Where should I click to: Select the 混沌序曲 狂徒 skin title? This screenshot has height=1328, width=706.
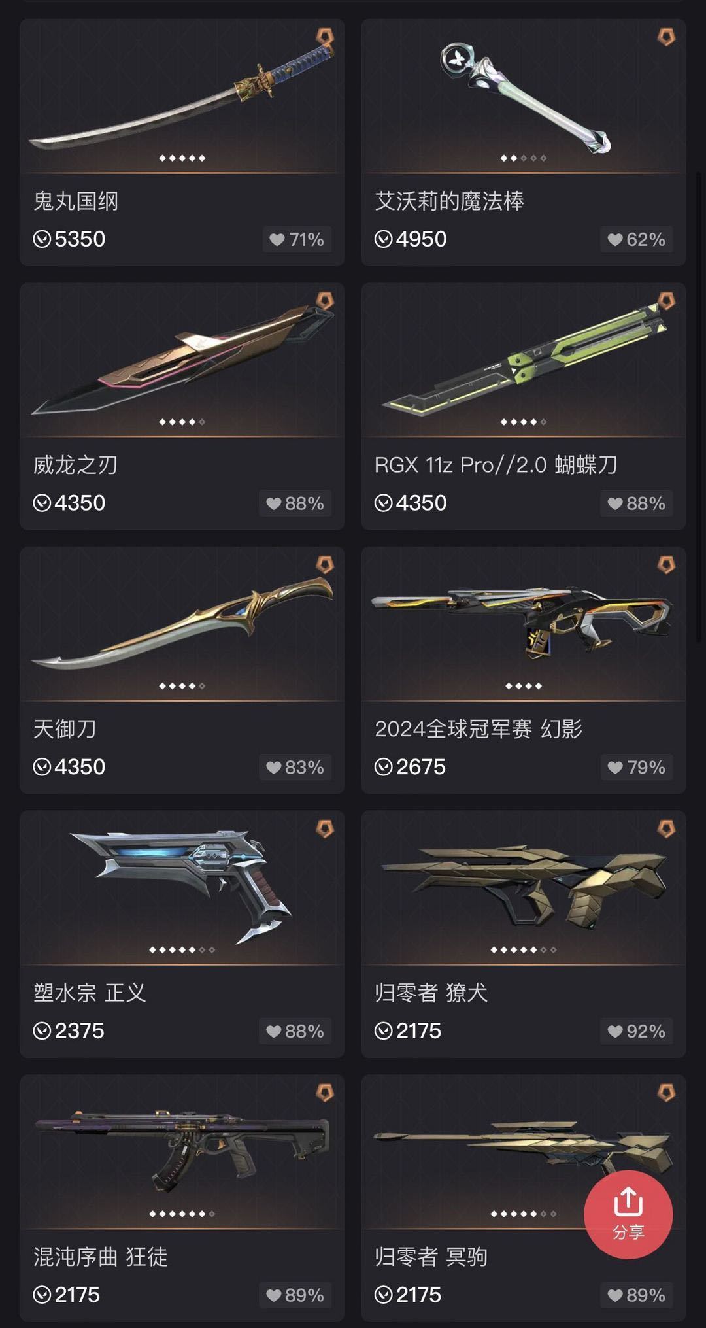click(x=101, y=1256)
